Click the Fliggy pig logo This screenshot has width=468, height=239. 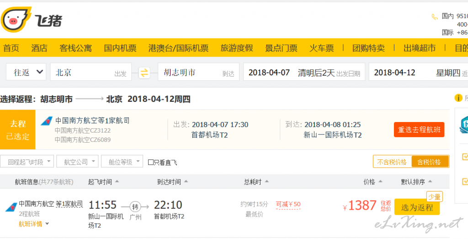point(16,20)
